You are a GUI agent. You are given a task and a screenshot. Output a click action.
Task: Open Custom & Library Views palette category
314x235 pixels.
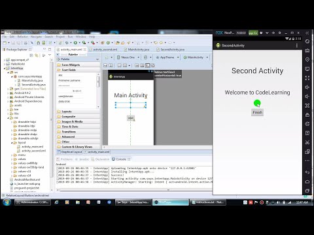click(78, 147)
